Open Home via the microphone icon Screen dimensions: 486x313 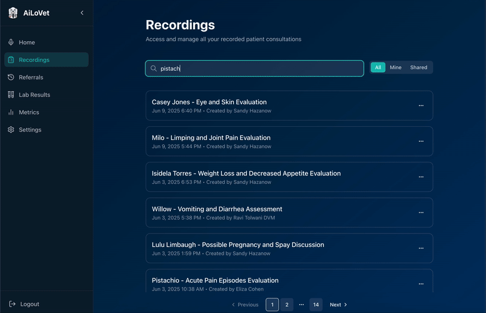coord(11,42)
